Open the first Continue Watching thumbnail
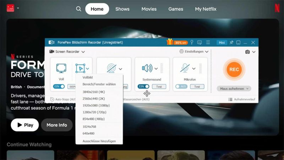The height and width of the screenshot is (160, 284). pos(31,155)
